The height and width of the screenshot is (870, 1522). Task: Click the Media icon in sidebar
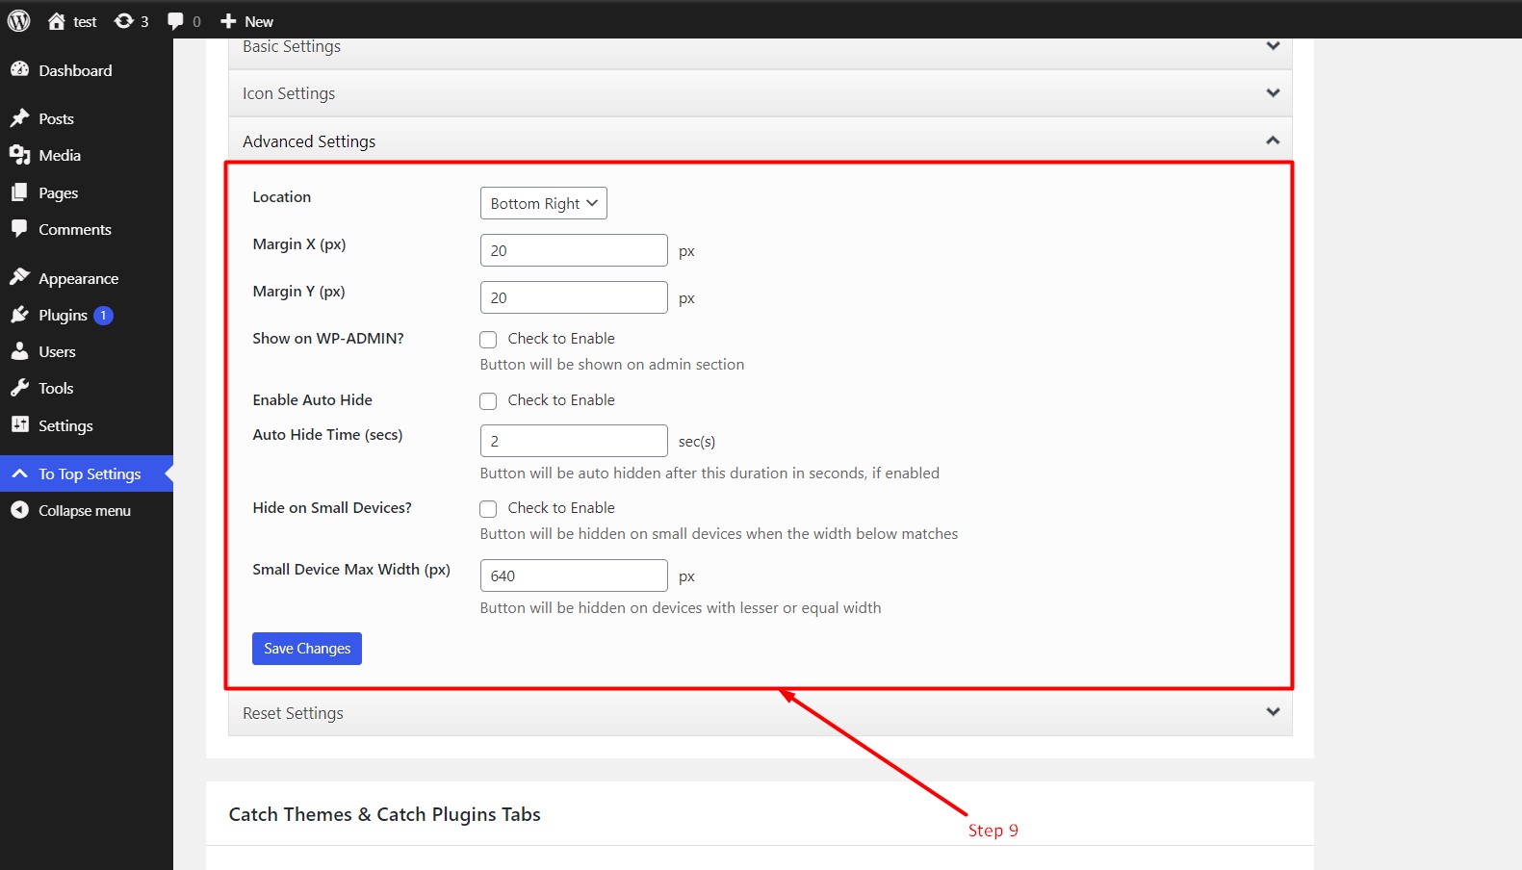click(x=19, y=155)
